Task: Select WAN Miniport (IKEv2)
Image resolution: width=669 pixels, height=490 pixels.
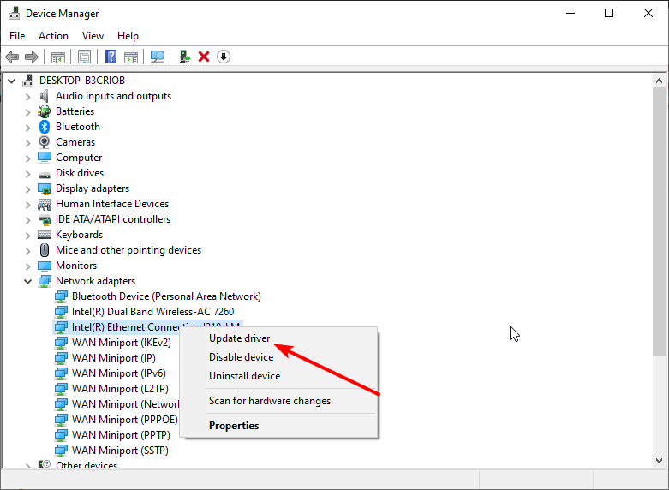Action: 121,343
